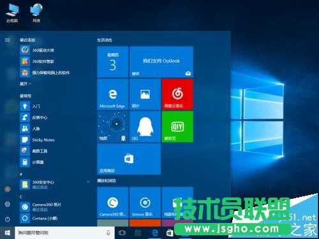Click the Power button in Start menu
The width and height of the screenshot is (319, 239).
point(8,219)
